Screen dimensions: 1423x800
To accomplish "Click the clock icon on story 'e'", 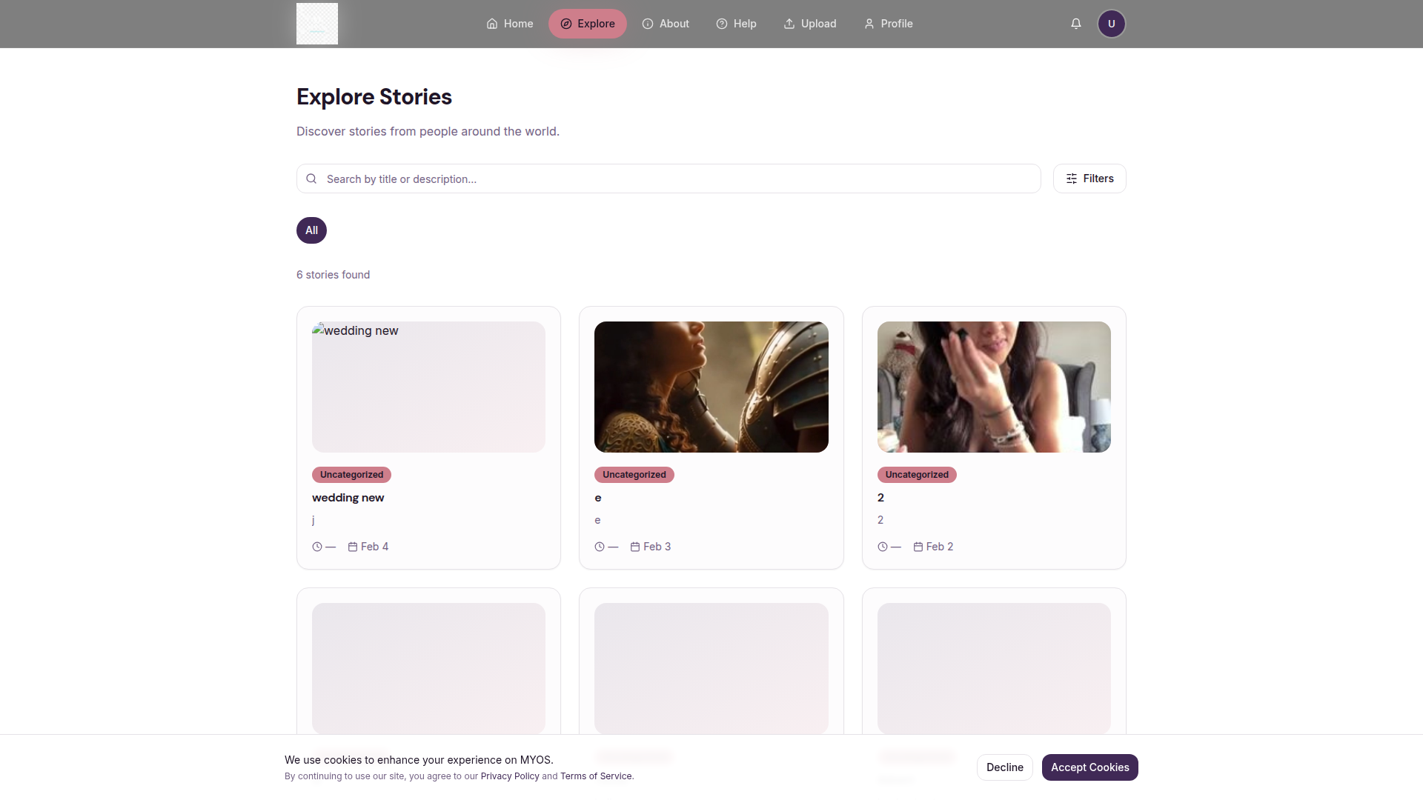I will tap(600, 547).
